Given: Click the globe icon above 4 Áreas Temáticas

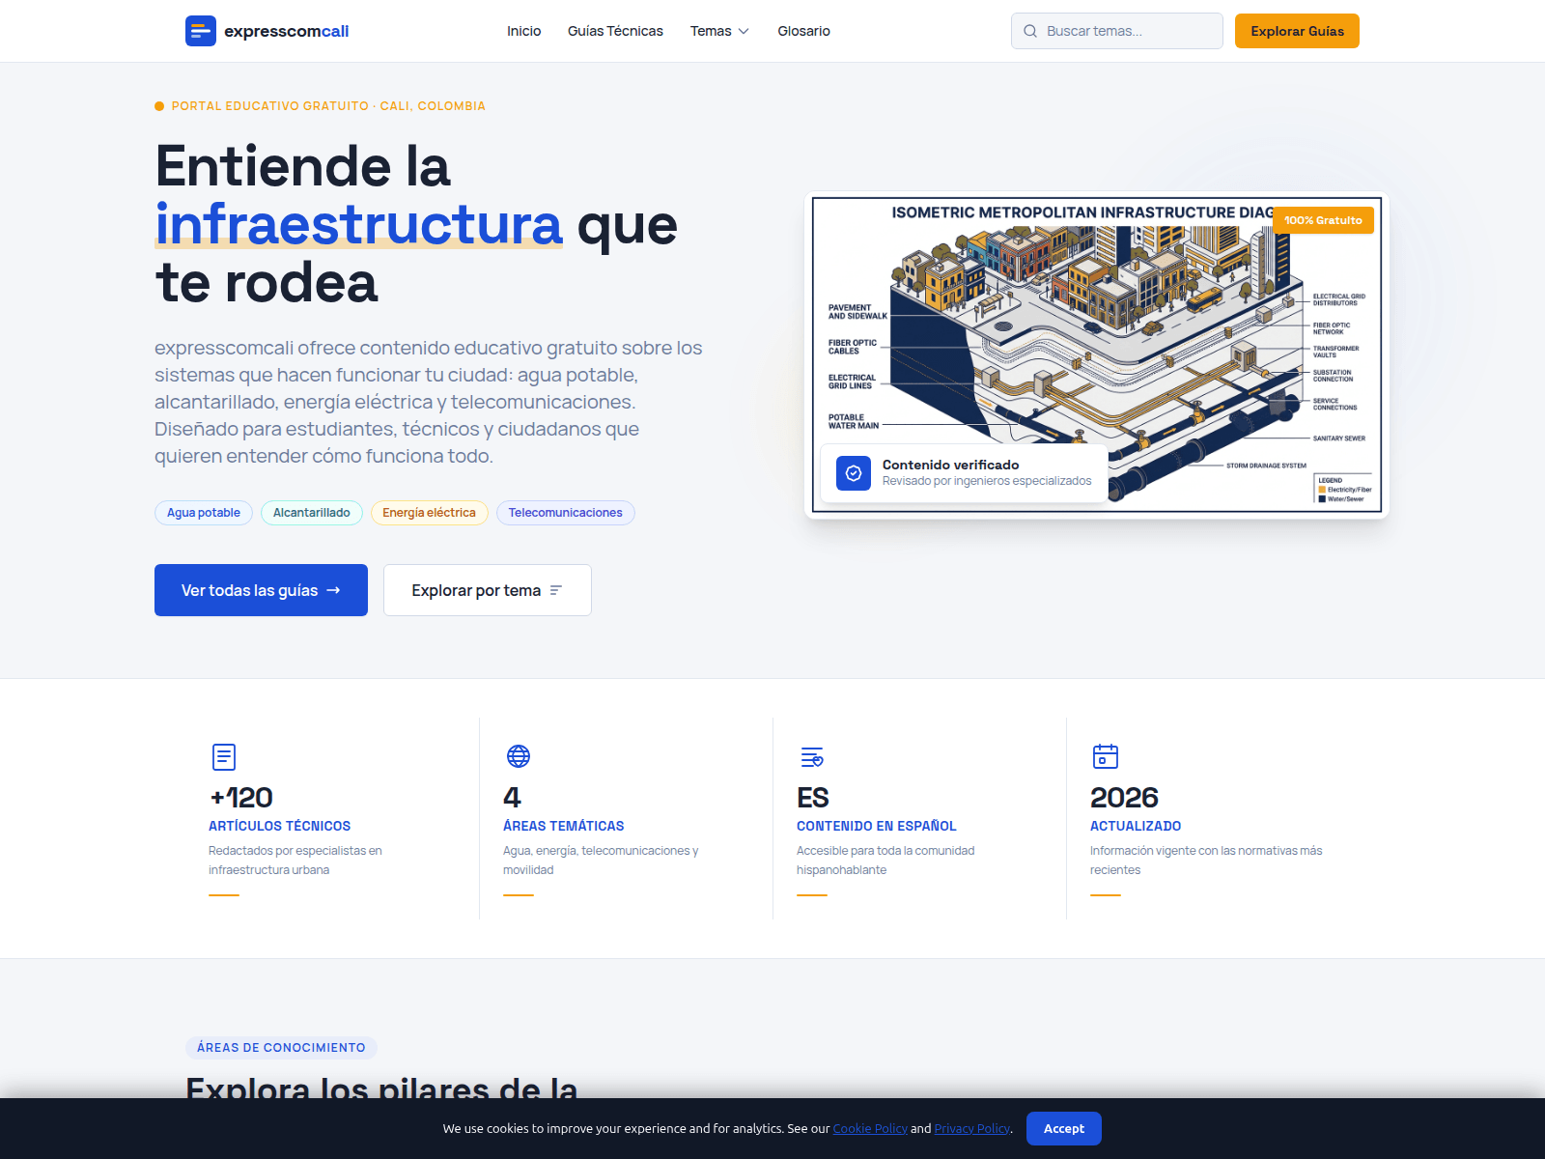Looking at the screenshot, I should click(x=519, y=756).
